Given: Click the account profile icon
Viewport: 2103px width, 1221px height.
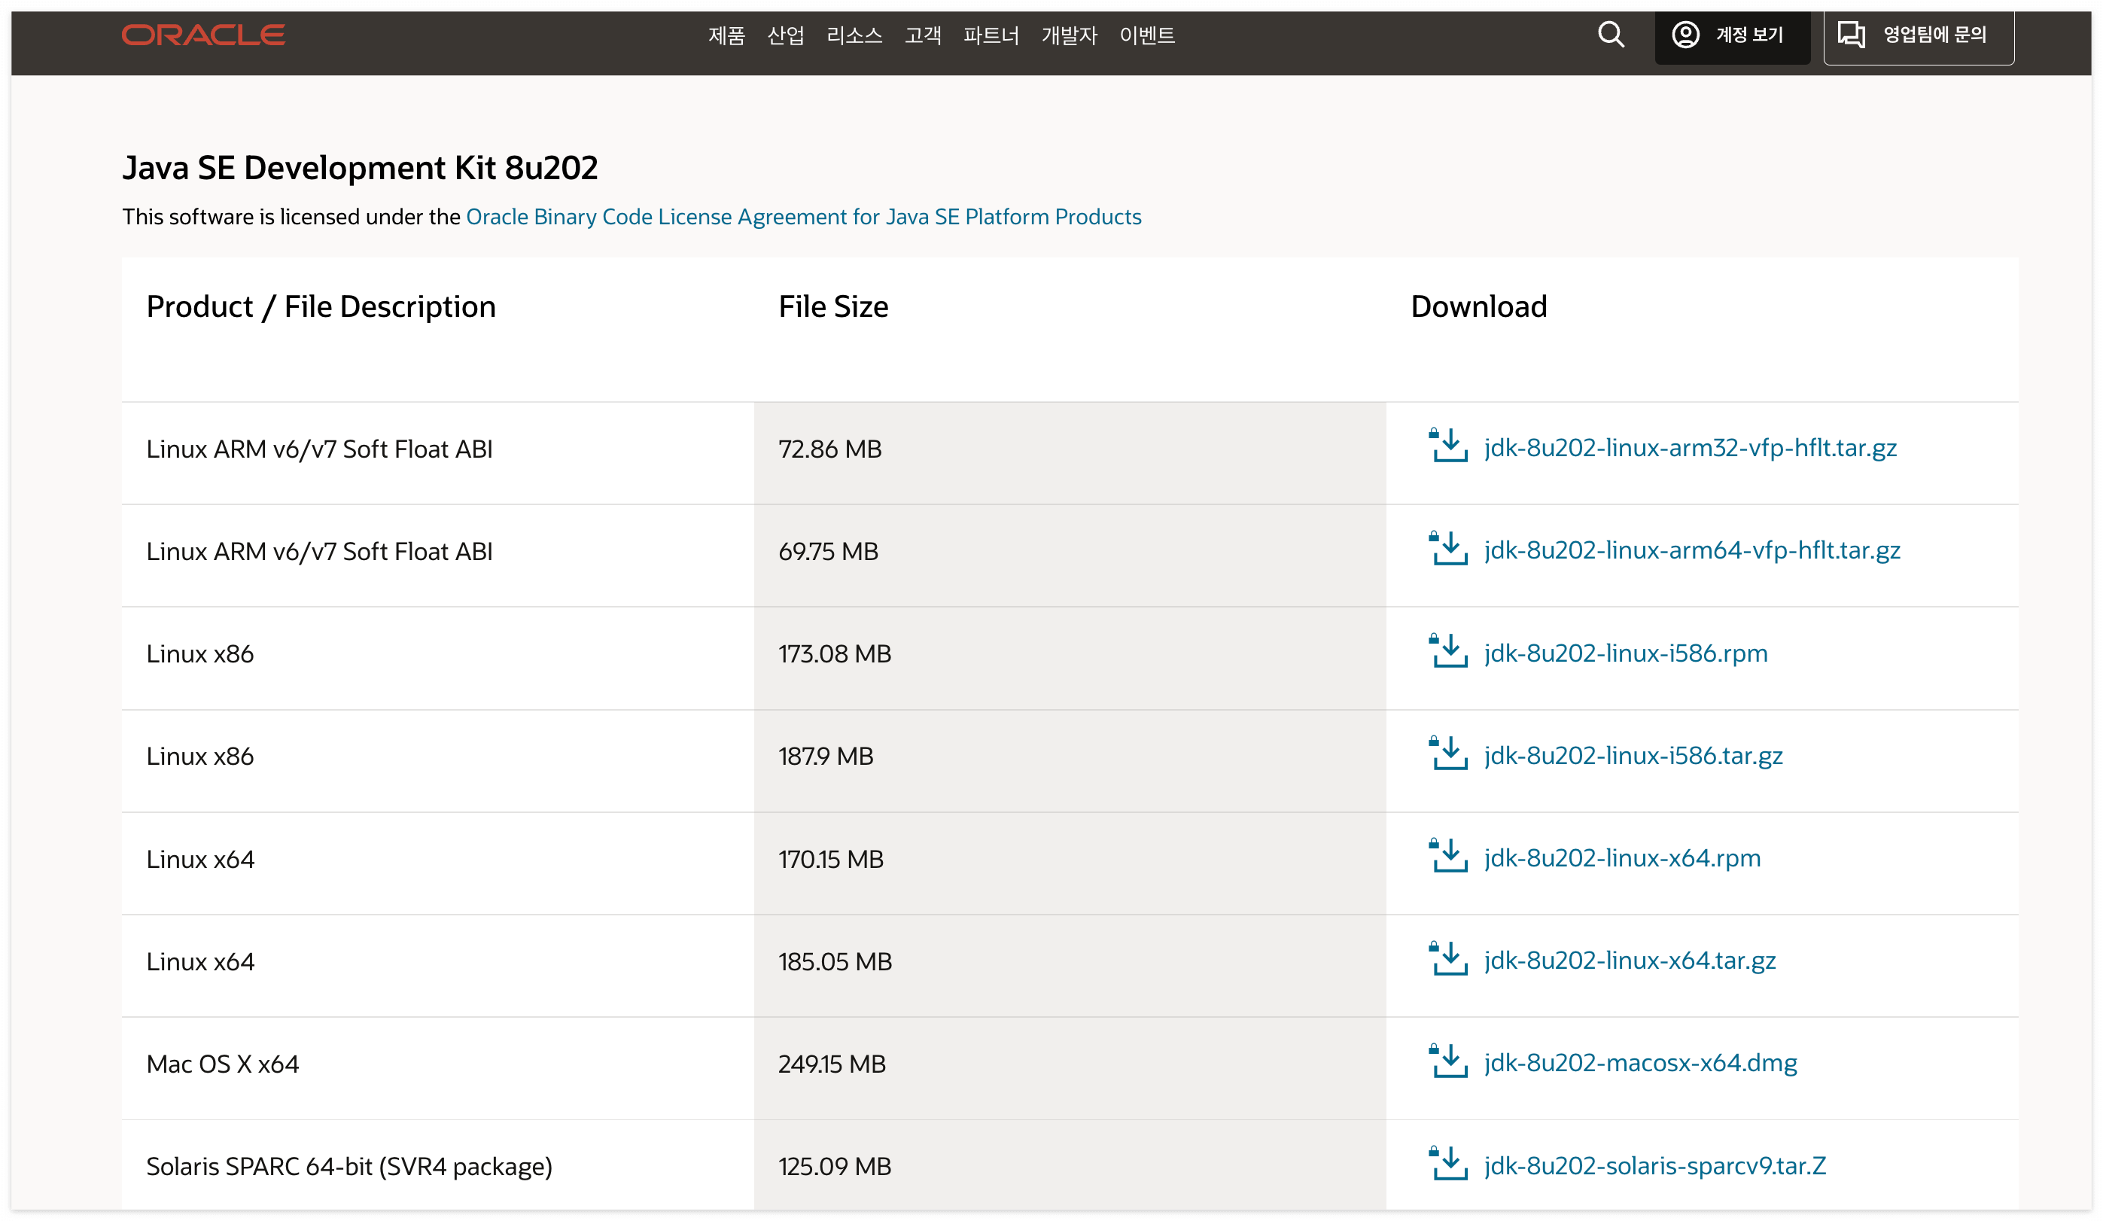Looking at the screenshot, I should (1685, 35).
